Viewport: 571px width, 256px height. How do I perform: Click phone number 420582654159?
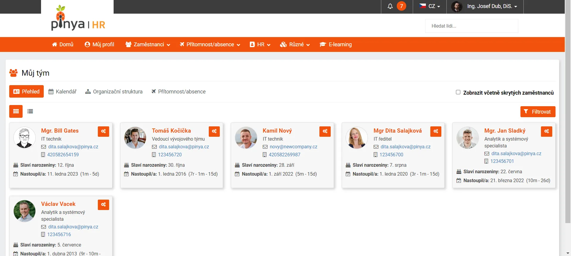click(x=63, y=155)
